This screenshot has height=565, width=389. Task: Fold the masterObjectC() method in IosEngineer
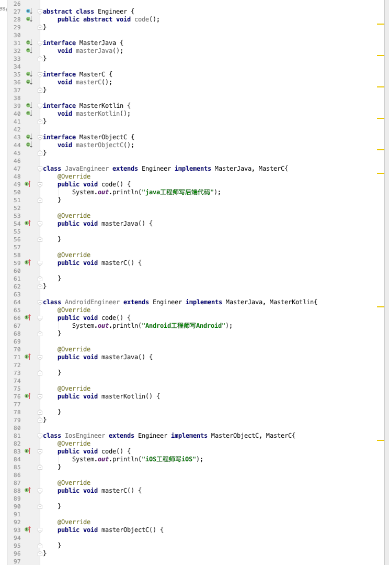(40, 530)
